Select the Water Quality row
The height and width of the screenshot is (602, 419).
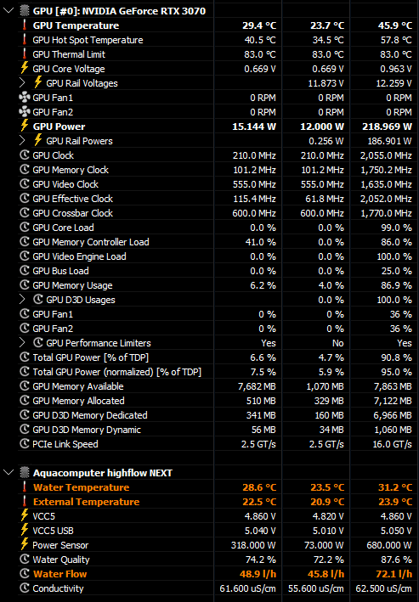(218, 560)
